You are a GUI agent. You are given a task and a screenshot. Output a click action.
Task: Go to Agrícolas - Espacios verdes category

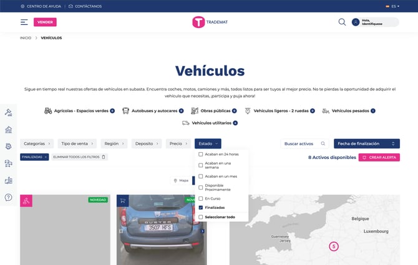pos(81,111)
